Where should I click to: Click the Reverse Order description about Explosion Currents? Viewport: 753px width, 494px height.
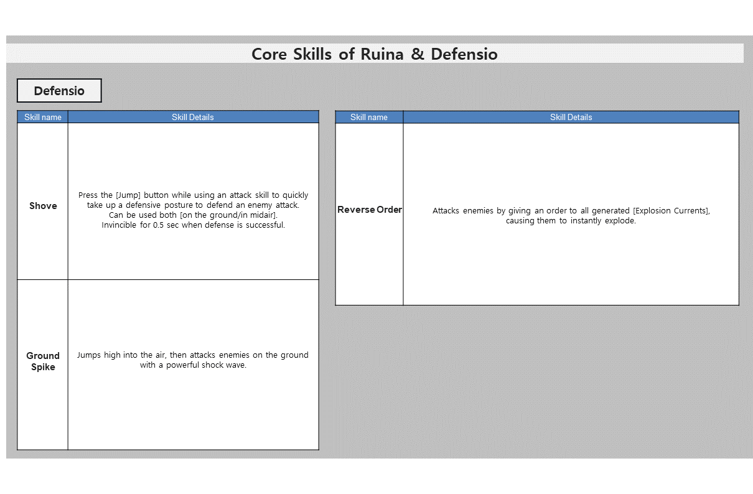(x=571, y=216)
